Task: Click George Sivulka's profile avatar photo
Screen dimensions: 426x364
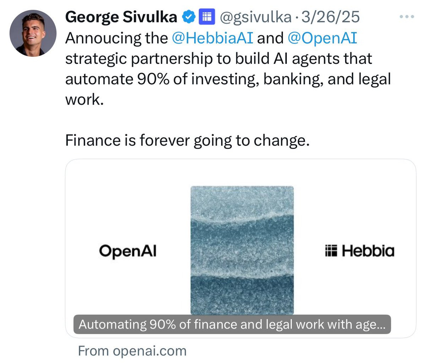Action: tap(33, 33)
